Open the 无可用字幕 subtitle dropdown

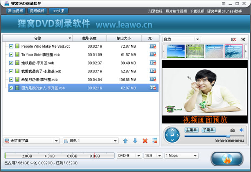tap(31, 141)
